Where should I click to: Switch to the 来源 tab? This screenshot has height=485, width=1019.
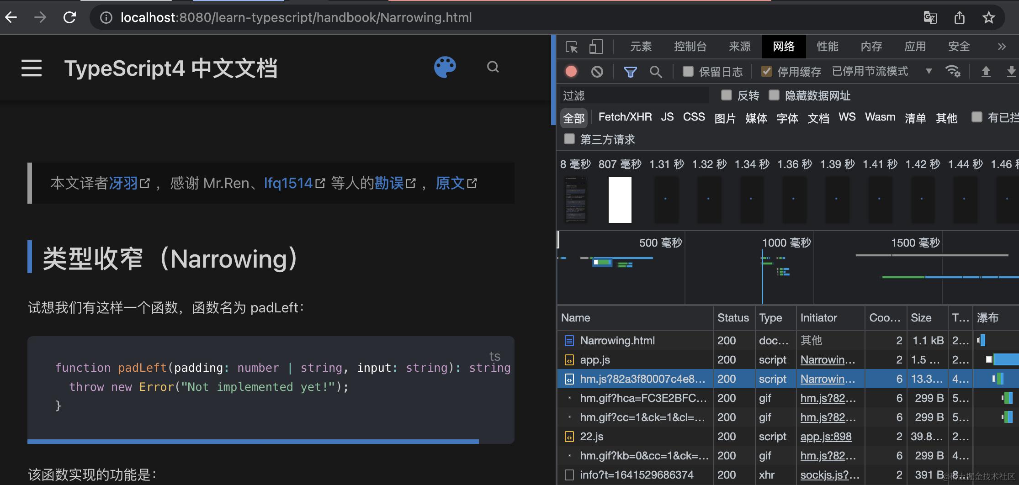pyautogui.click(x=739, y=47)
